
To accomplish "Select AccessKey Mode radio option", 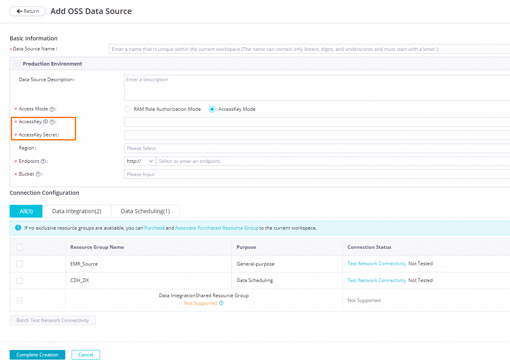I will pos(212,109).
